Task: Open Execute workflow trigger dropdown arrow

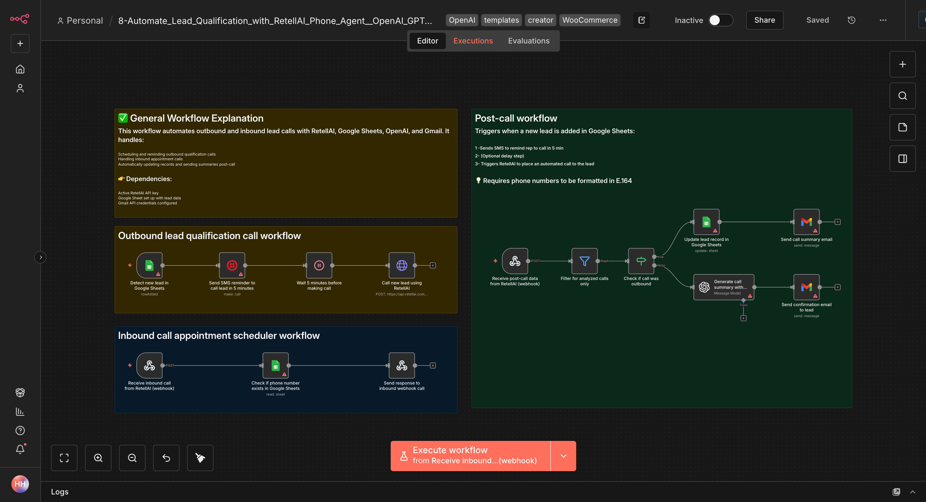Action: click(563, 456)
